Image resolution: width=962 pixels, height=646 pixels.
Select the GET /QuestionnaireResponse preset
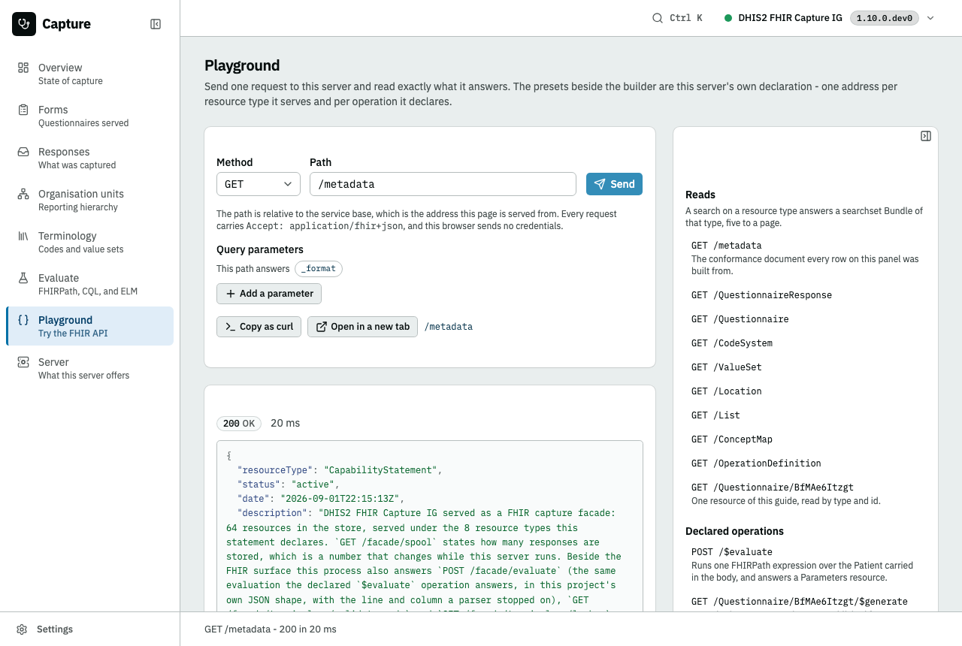(806, 295)
